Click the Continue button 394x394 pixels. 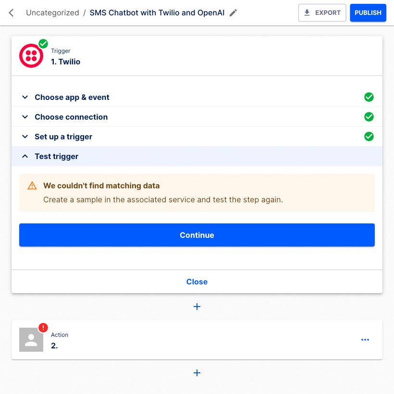click(x=197, y=235)
